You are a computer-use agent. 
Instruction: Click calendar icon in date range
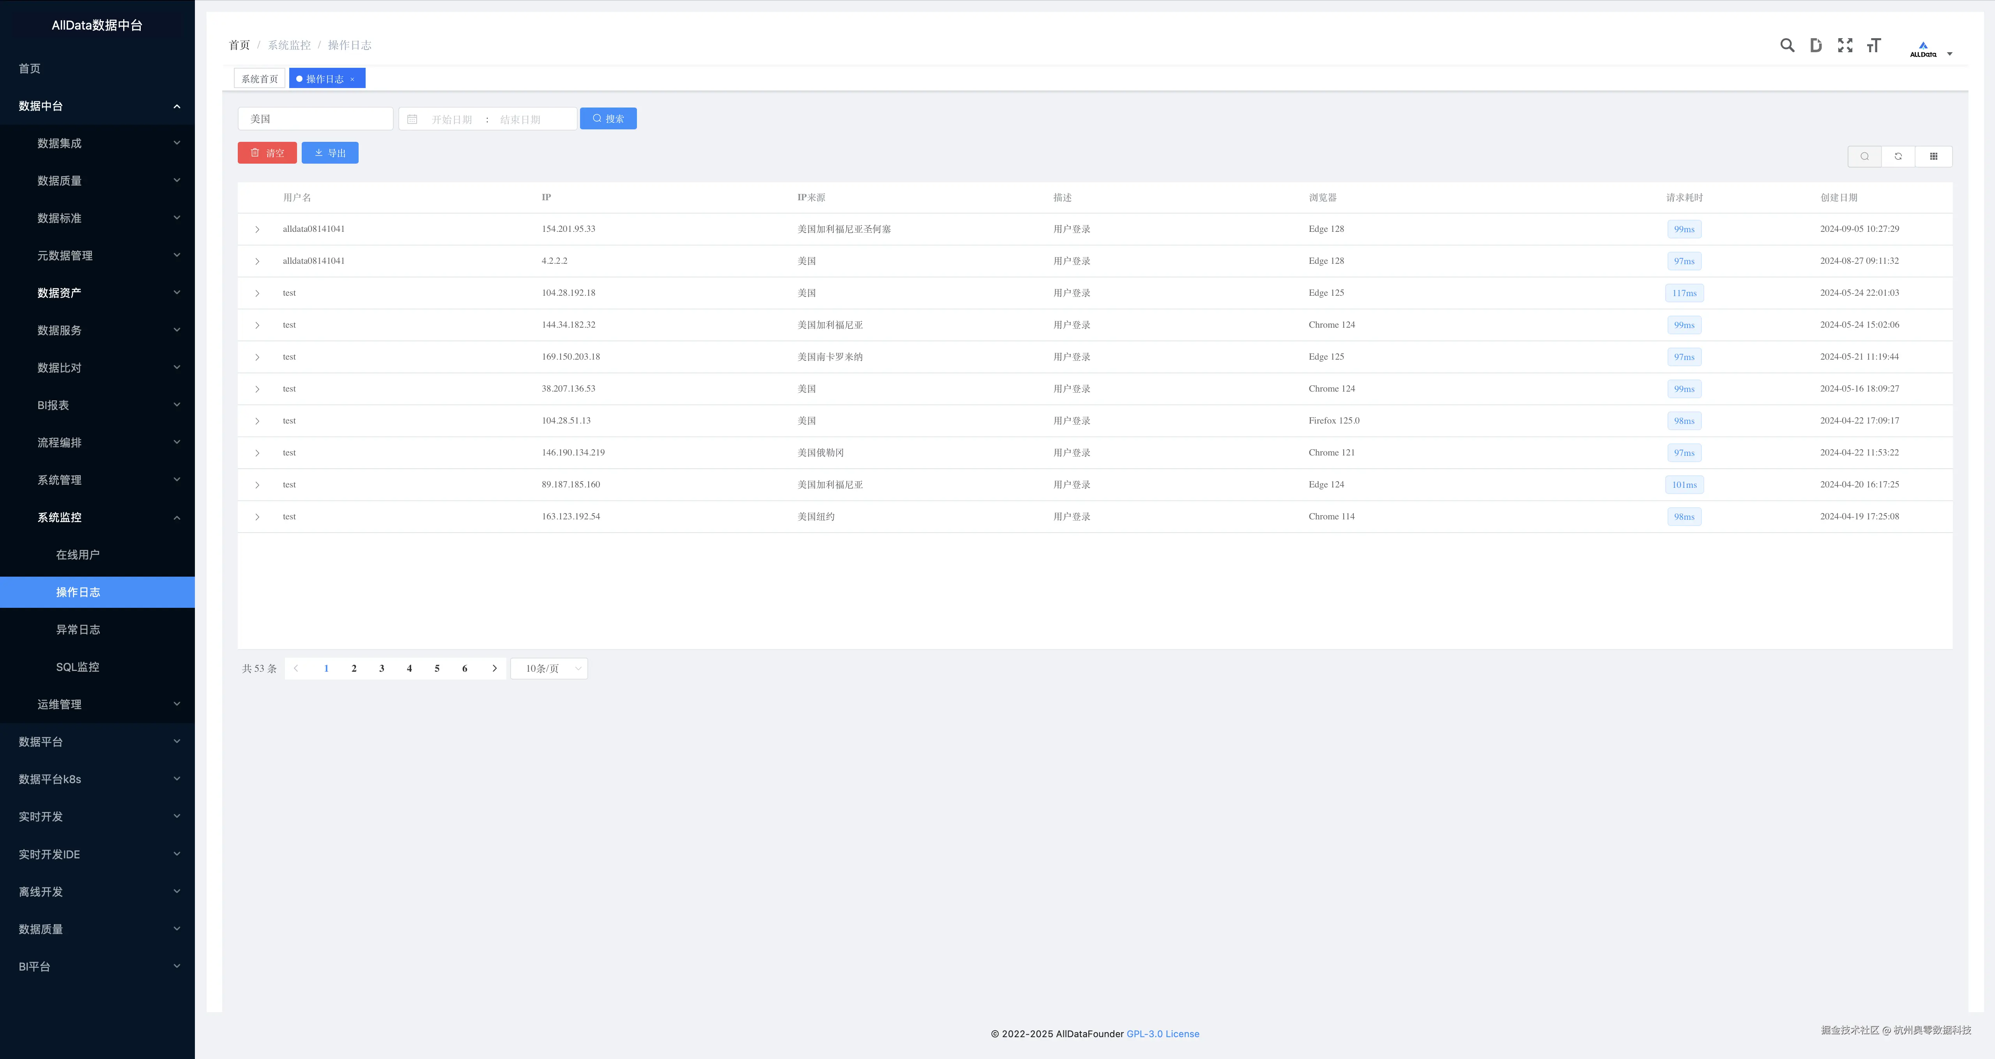coord(412,119)
